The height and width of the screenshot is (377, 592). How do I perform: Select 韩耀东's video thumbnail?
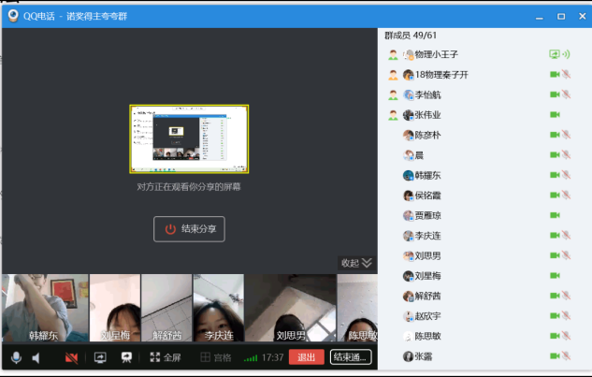tap(45, 308)
